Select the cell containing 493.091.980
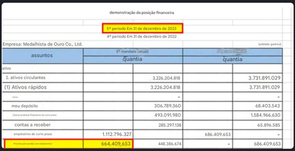The height and width of the screenshot is (151, 295). 157,115
